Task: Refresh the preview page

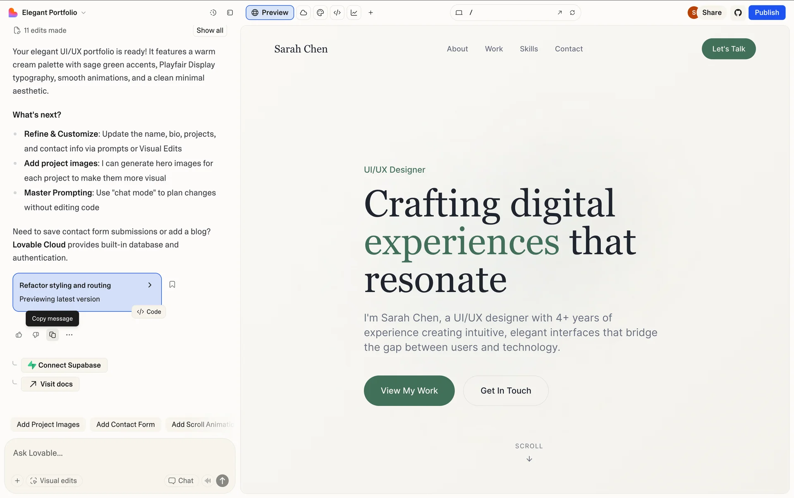Action: tap(572, 13)
